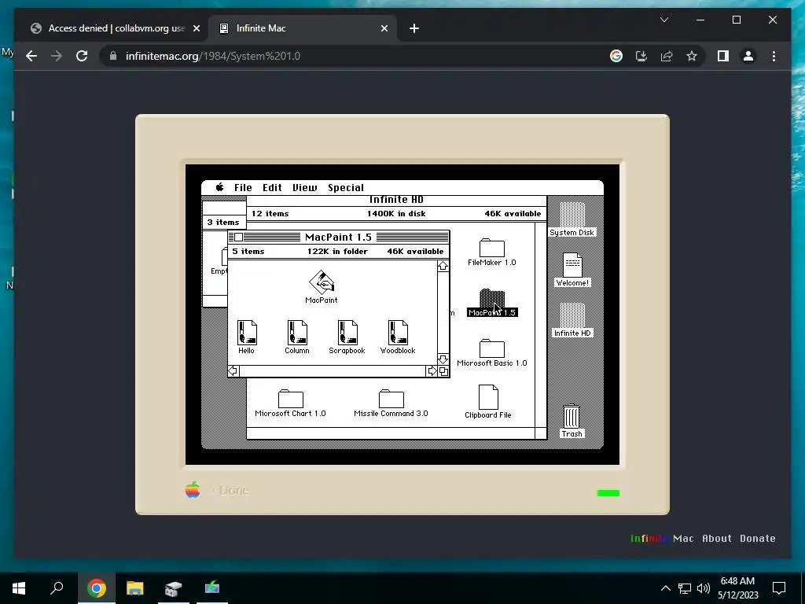Open the Apple menu

tap(220, 187)
